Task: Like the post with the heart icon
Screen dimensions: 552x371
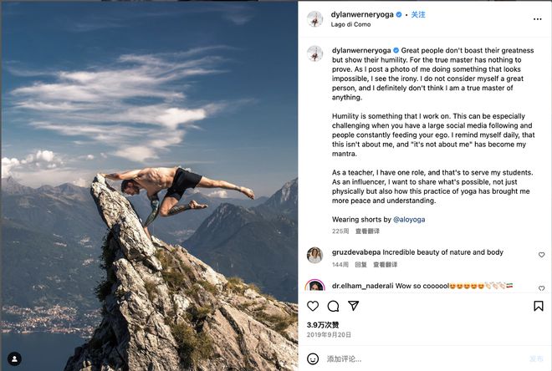Action: [x=313, y=307]
